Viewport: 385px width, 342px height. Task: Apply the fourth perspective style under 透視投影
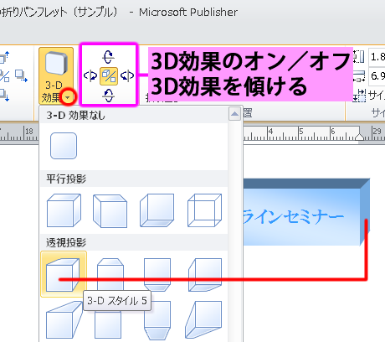click(x=205, y=275)
